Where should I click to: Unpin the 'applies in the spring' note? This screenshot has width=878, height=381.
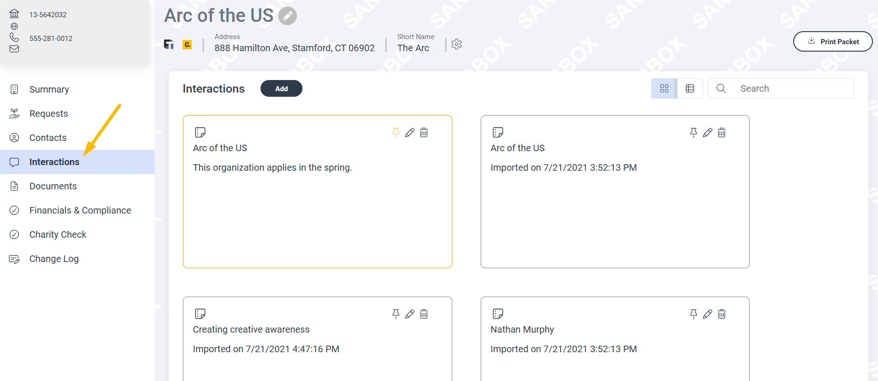tap(396, 133)
